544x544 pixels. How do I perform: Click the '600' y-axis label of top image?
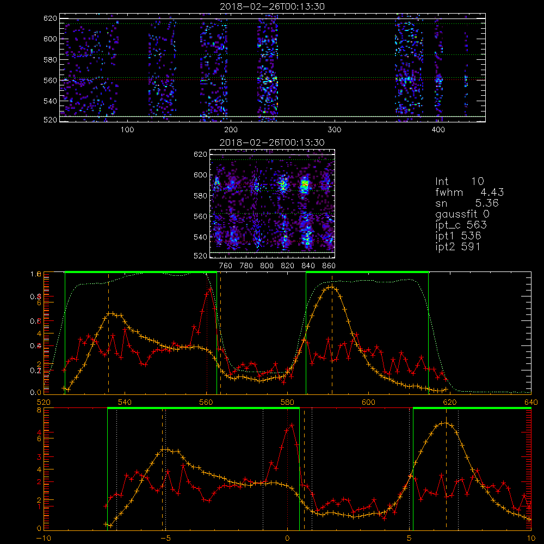pyautogui.click(x=50, y=39)
